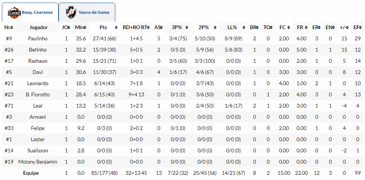Sort table by Min column arrows

point(80,27)
